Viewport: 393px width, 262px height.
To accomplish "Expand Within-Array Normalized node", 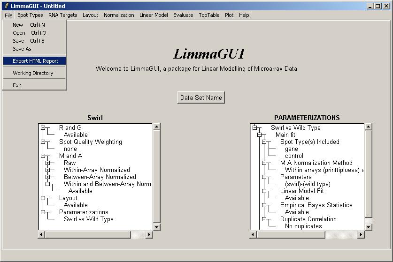I will (x=48, y=170).
